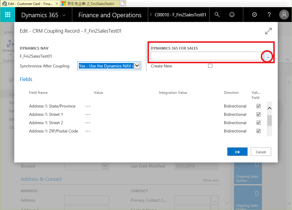
Task: Click Bidirectional for Address 1: Street 1
Action: tap(235, 114)
